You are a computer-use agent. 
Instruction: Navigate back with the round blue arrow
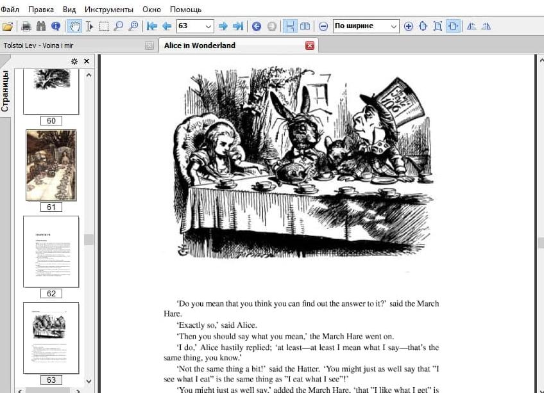tap(257, 26)
